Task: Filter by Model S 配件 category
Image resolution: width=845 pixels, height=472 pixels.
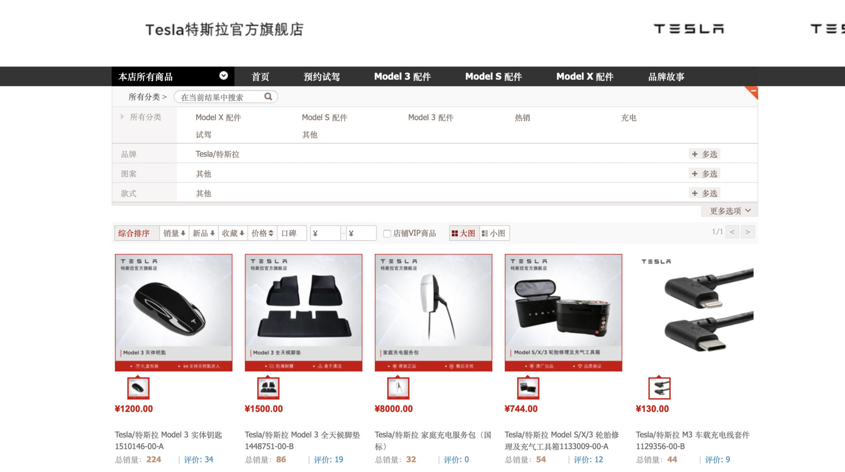Action: click(x=325, y=117)
